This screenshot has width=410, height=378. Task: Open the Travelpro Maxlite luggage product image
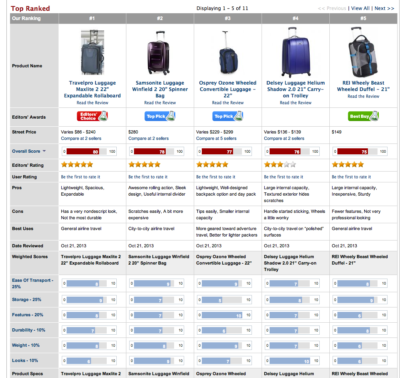click(92, 53)
